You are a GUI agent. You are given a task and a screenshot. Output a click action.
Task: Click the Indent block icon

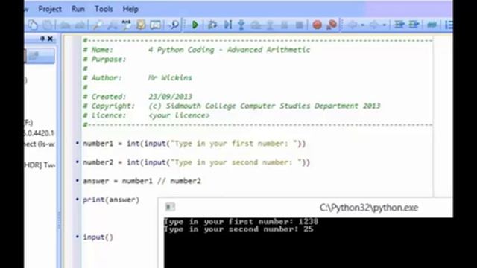(x=399, y=25)
